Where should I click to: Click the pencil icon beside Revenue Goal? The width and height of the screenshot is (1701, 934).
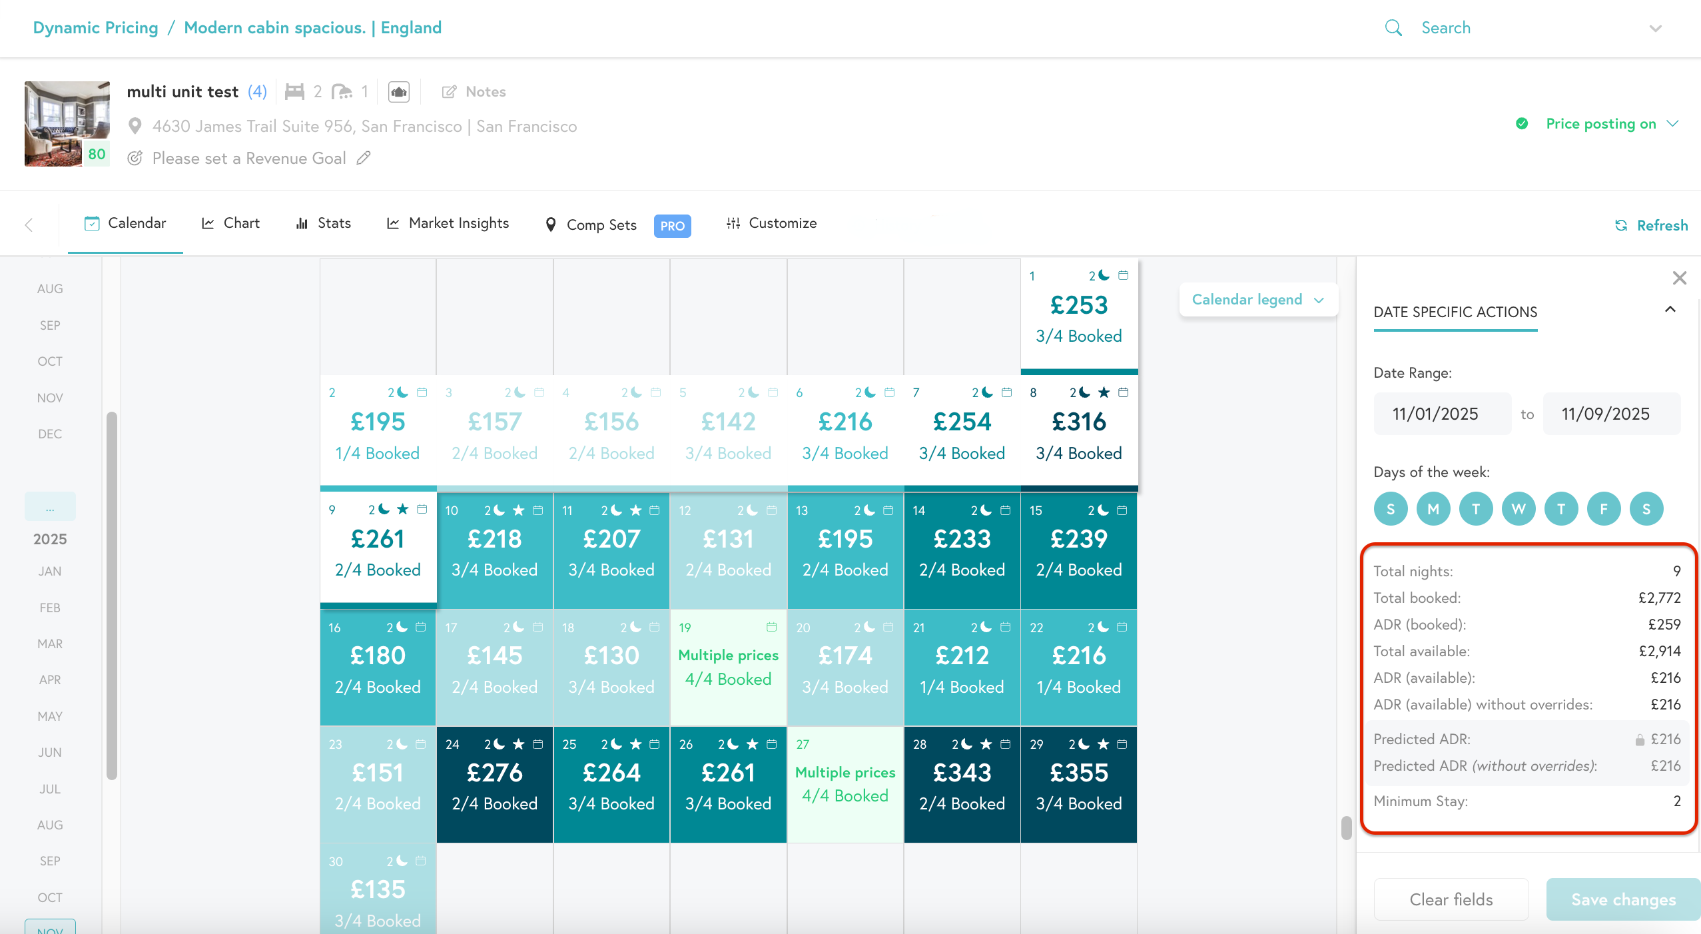pos(364,158)
